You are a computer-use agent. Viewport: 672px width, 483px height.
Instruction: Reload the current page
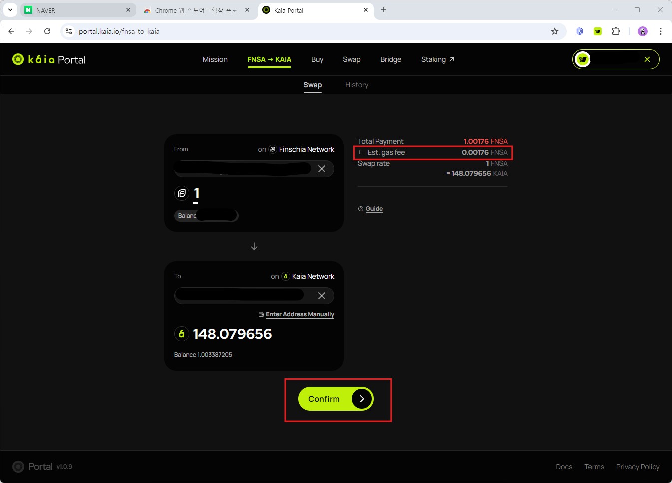pos(47,31)
